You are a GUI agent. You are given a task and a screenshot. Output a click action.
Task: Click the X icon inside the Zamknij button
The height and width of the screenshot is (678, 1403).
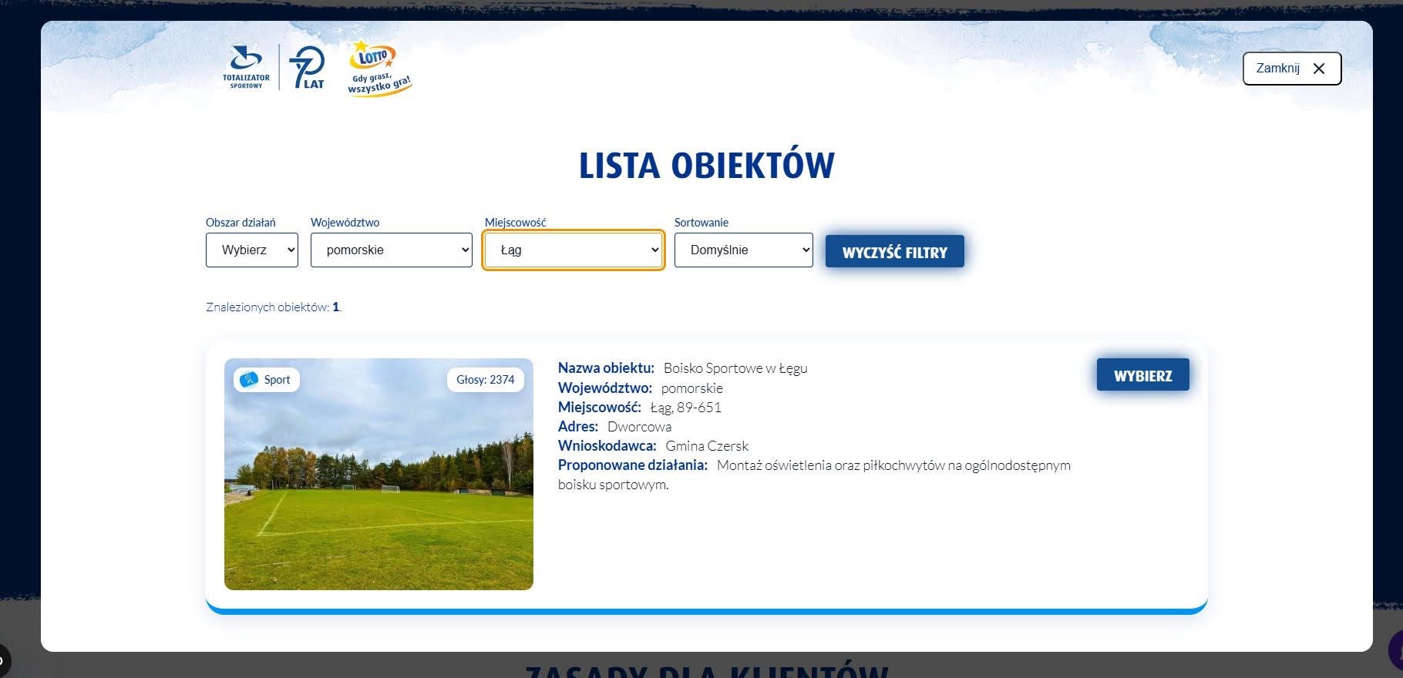click(1319, 69)
